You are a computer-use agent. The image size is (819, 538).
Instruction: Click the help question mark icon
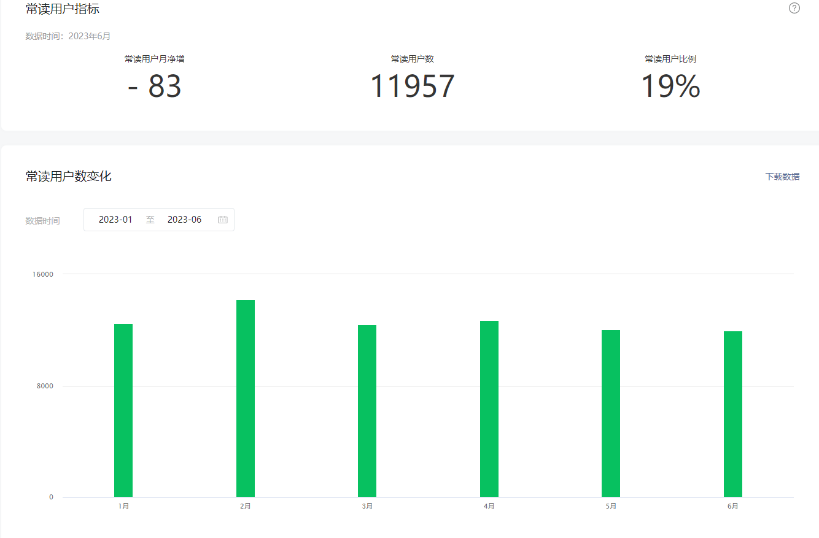tap(794, 8)
